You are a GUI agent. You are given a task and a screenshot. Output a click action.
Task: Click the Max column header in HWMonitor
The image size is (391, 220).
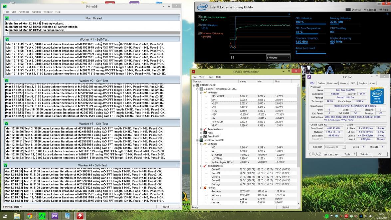(x=282, y=81)
